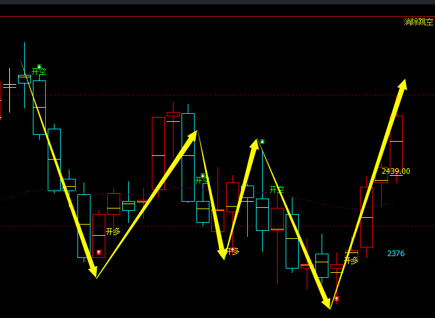This screenshot has height=318, width=435.
Task: Click the green down-arrow above the leftmost 开空 label
Action: 39,66
